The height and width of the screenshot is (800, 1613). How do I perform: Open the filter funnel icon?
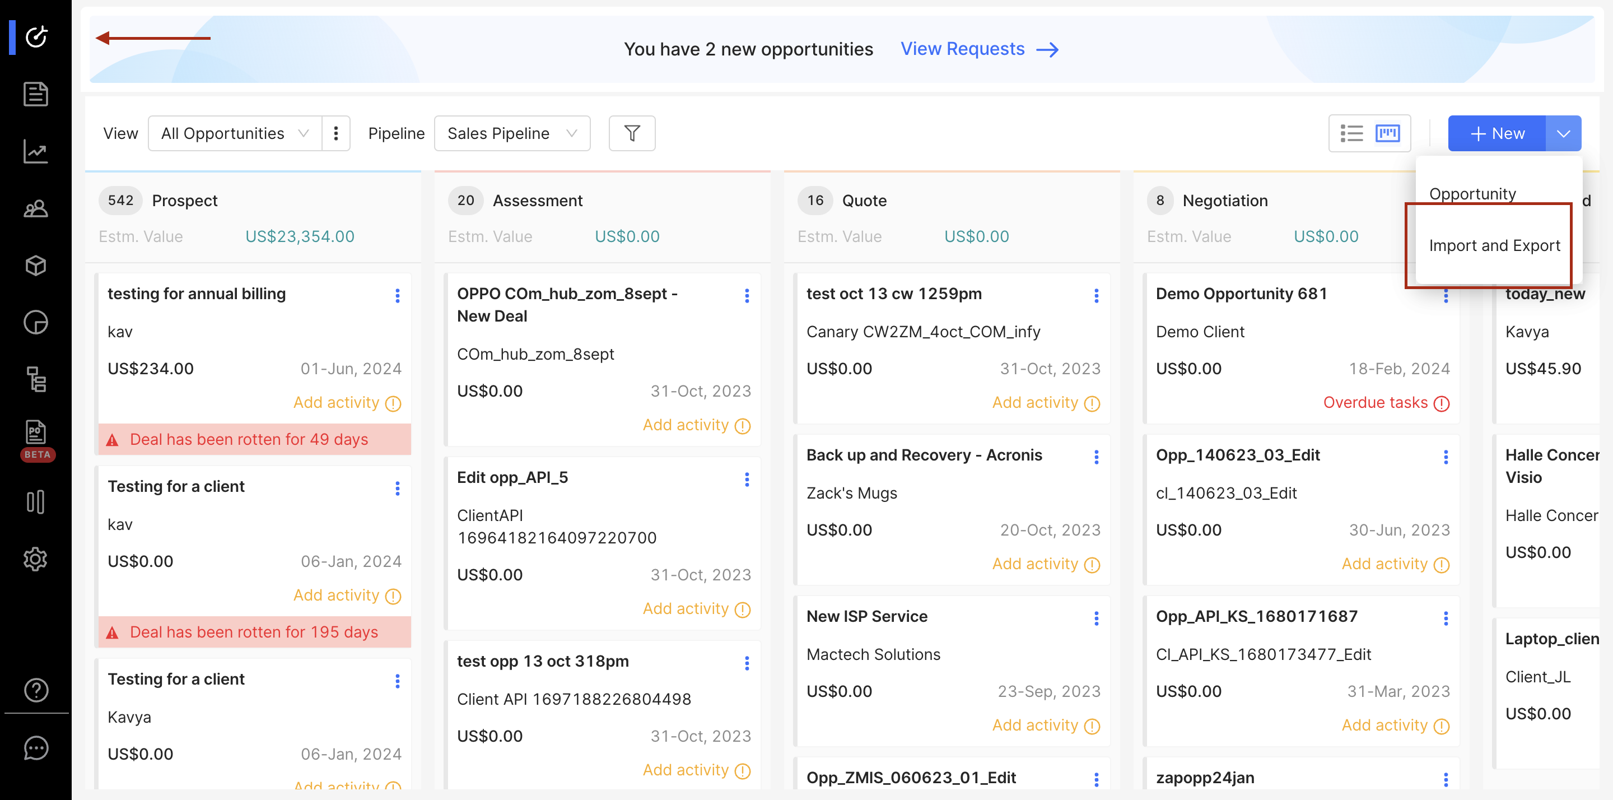(632, 133)
